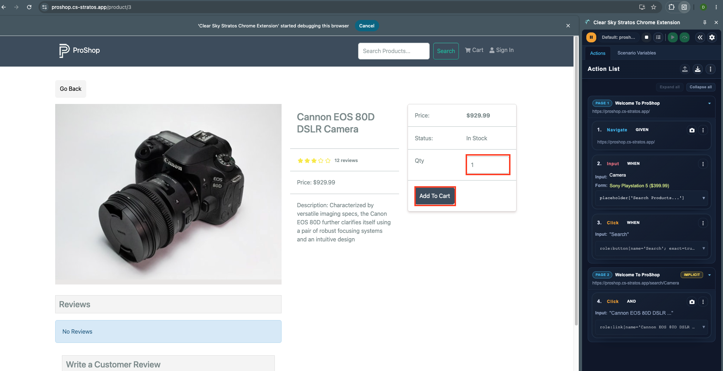Cancel the extension debugging session
723x371 pixels.
coord(367,26)
